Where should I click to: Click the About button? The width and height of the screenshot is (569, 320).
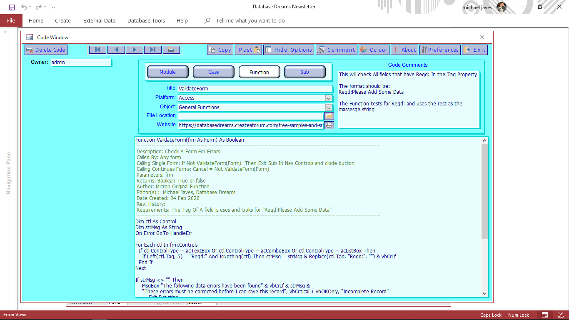pyautogui.click(x=404, y=50)
